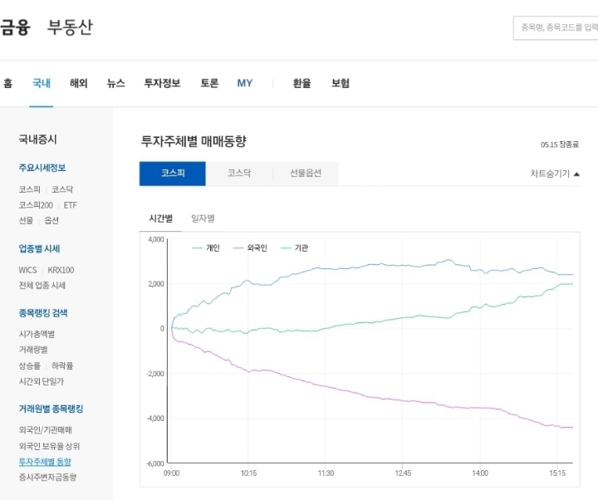This screenshot has width=598, height=500.
Task: Select the 코스피 market tab
Action: (x=173, y=174)
